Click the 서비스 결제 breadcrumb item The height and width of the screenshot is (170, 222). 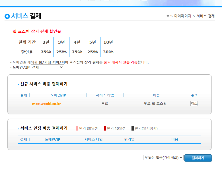point(205,16)
